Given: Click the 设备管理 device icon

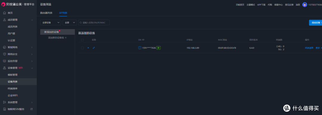Looking at the screenshot, I should coord(4,68).
